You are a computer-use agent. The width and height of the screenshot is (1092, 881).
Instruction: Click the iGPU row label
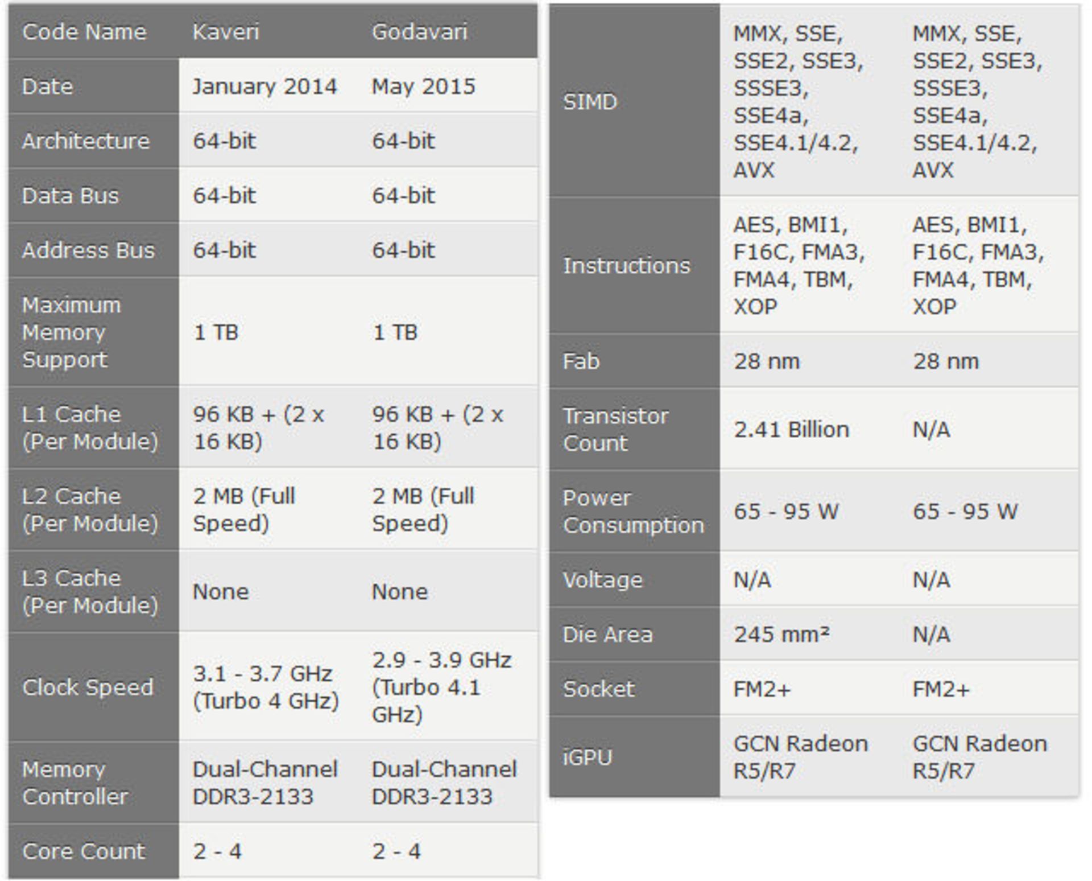[634, 757]
